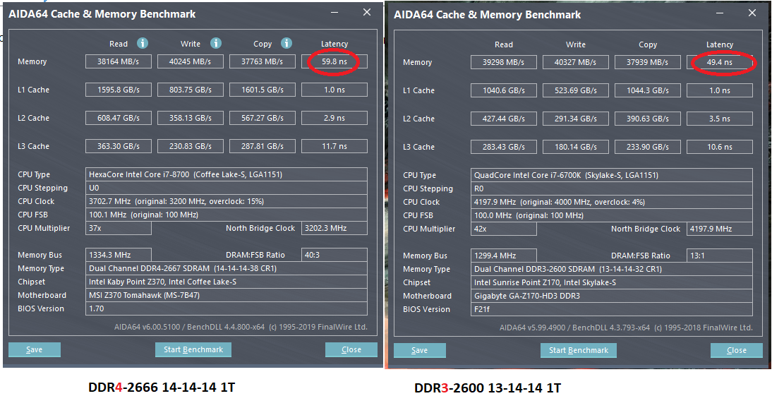The height and width of the screenshot is (408, 772).
Task: Select L1 Cache Read value 1595.8 GB/s
Action: (118, 90)
